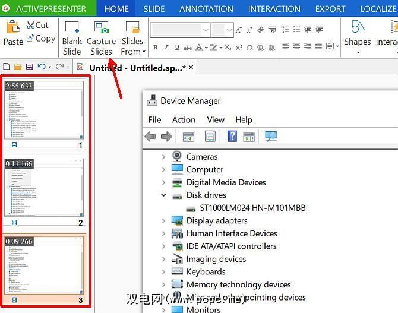Align text to the right
398x313 pixels.
(308, 46)
